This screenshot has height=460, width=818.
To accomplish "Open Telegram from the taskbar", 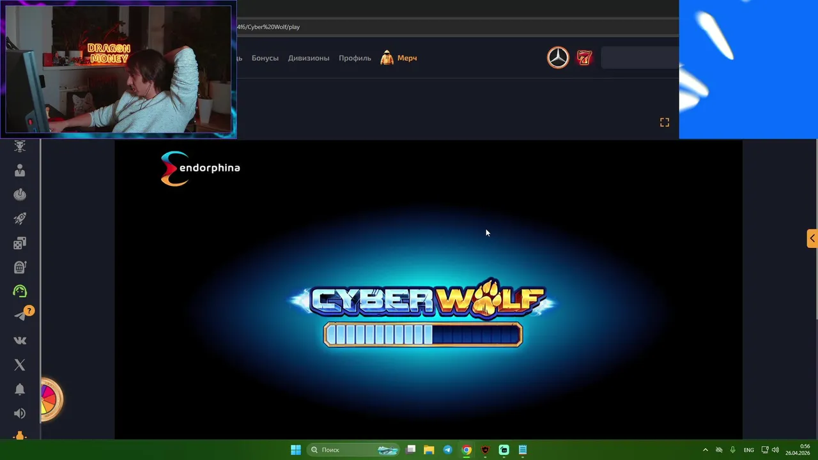I will pos(447,450).
